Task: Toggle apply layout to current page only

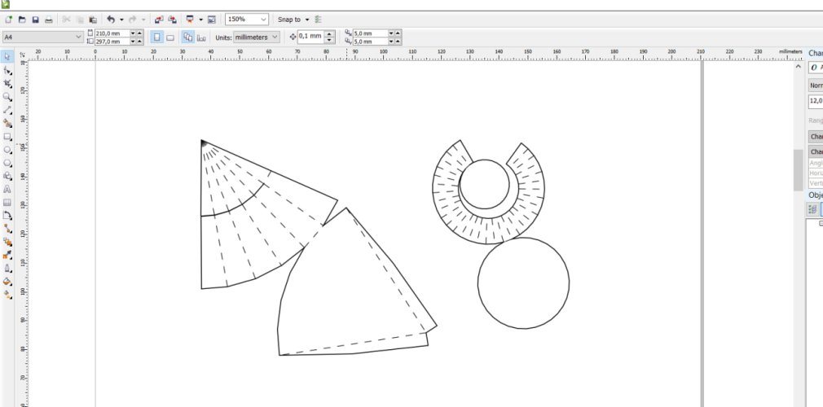Action: (x=201, y=37)
